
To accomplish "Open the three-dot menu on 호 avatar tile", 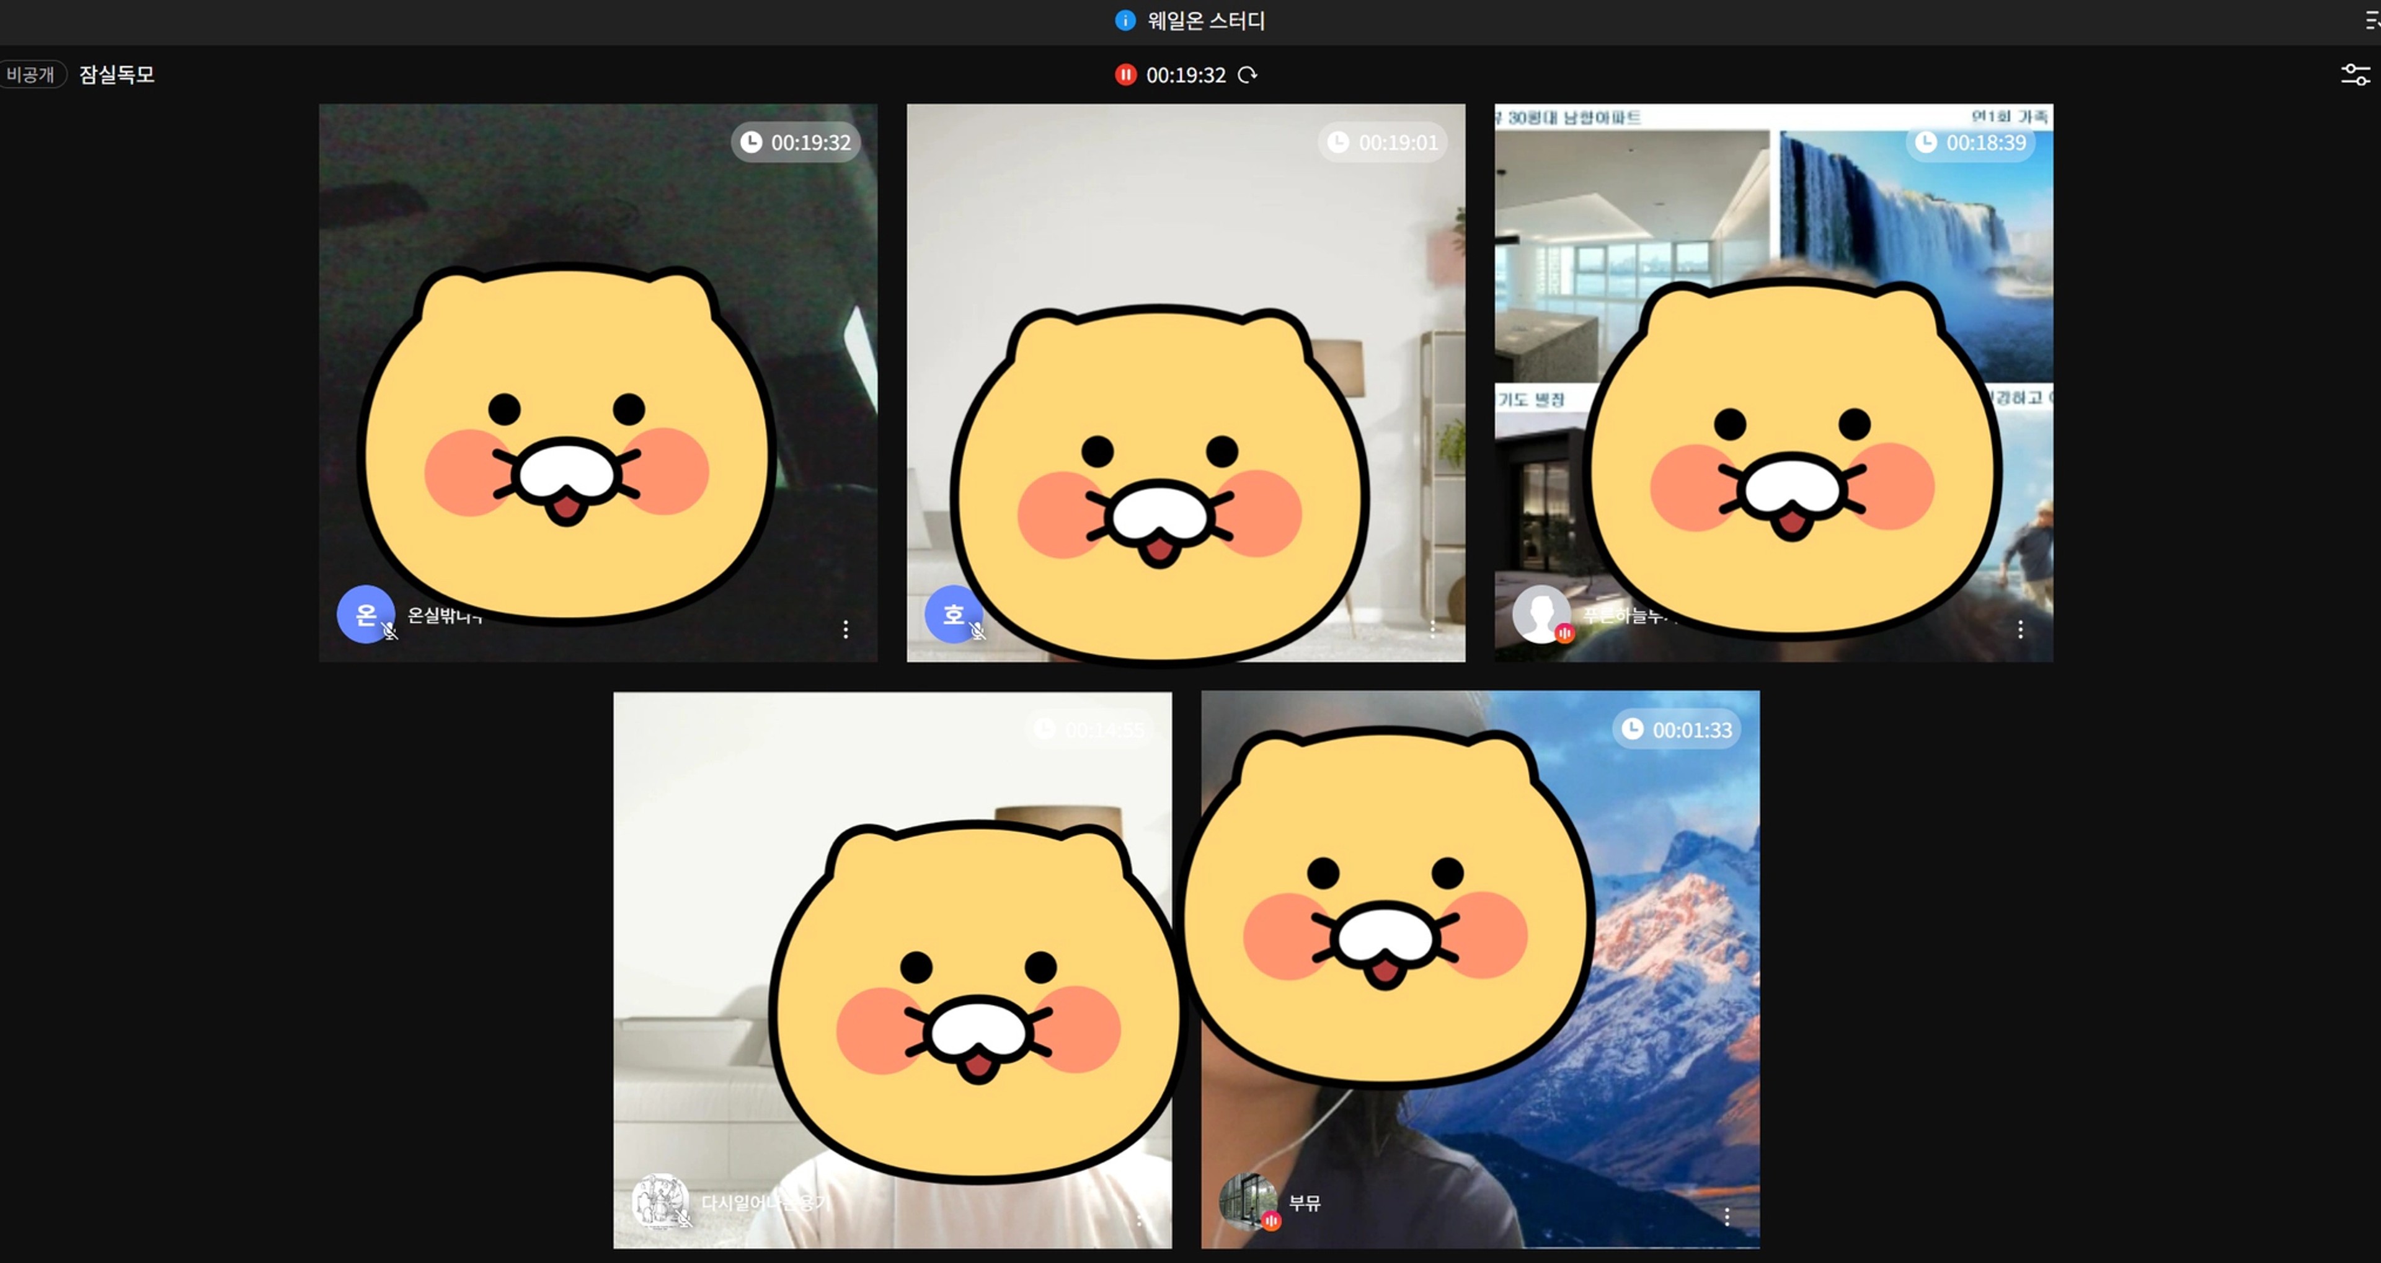I will tap(1434, 629).
